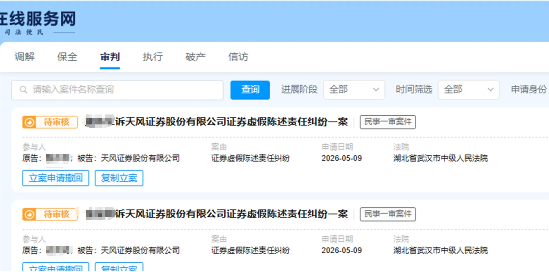Viewport: 549px width, 272px height.
Task: Click 被告：天风证券股份有限公司 in first case
Action: pos(129,158)
